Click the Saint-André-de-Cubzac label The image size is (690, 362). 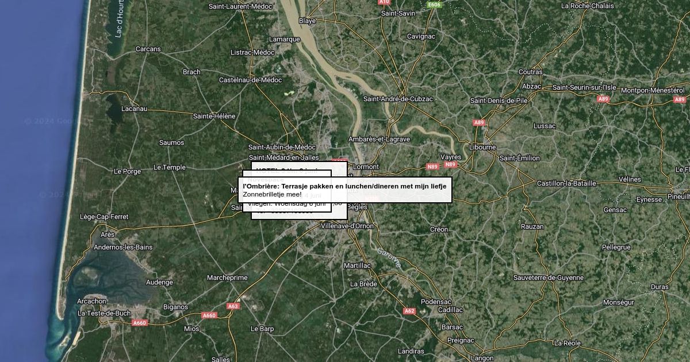[x=398, y=99]
